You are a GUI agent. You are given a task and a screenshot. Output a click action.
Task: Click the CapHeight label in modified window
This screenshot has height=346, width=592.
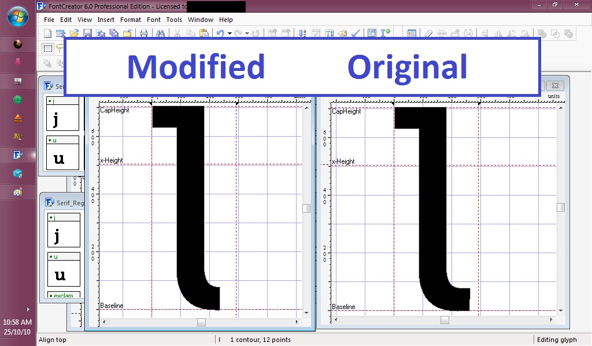[114, 110]
